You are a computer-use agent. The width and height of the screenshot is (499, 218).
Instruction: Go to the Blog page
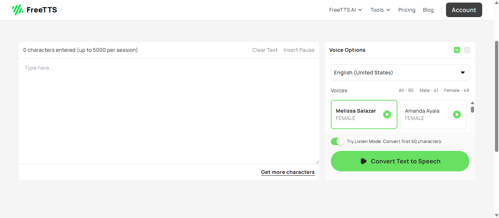[428, 10]
